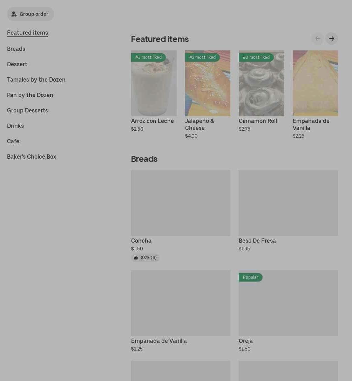
Task: Click Empanada de Vanilla in Breads
Action: pos(159,341)
